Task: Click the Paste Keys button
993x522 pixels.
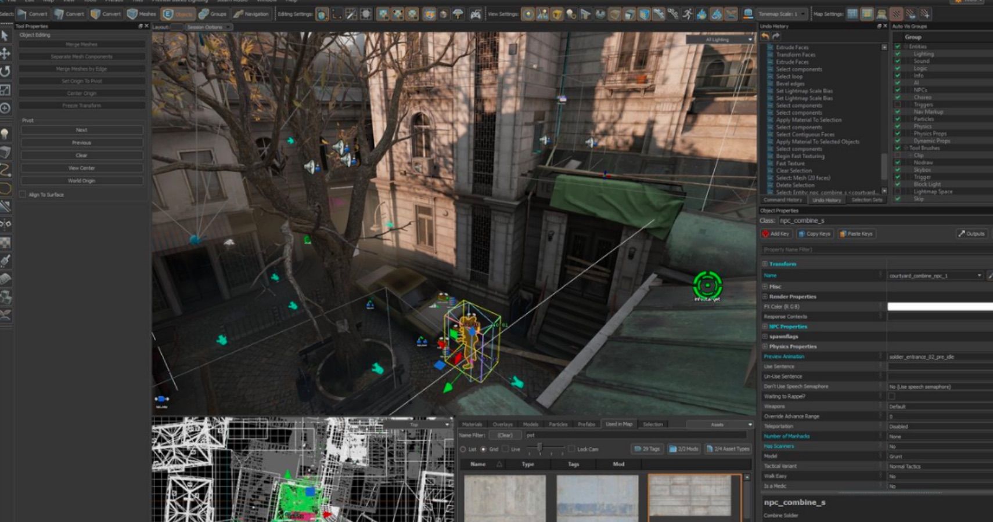Action: pos(856,234)
